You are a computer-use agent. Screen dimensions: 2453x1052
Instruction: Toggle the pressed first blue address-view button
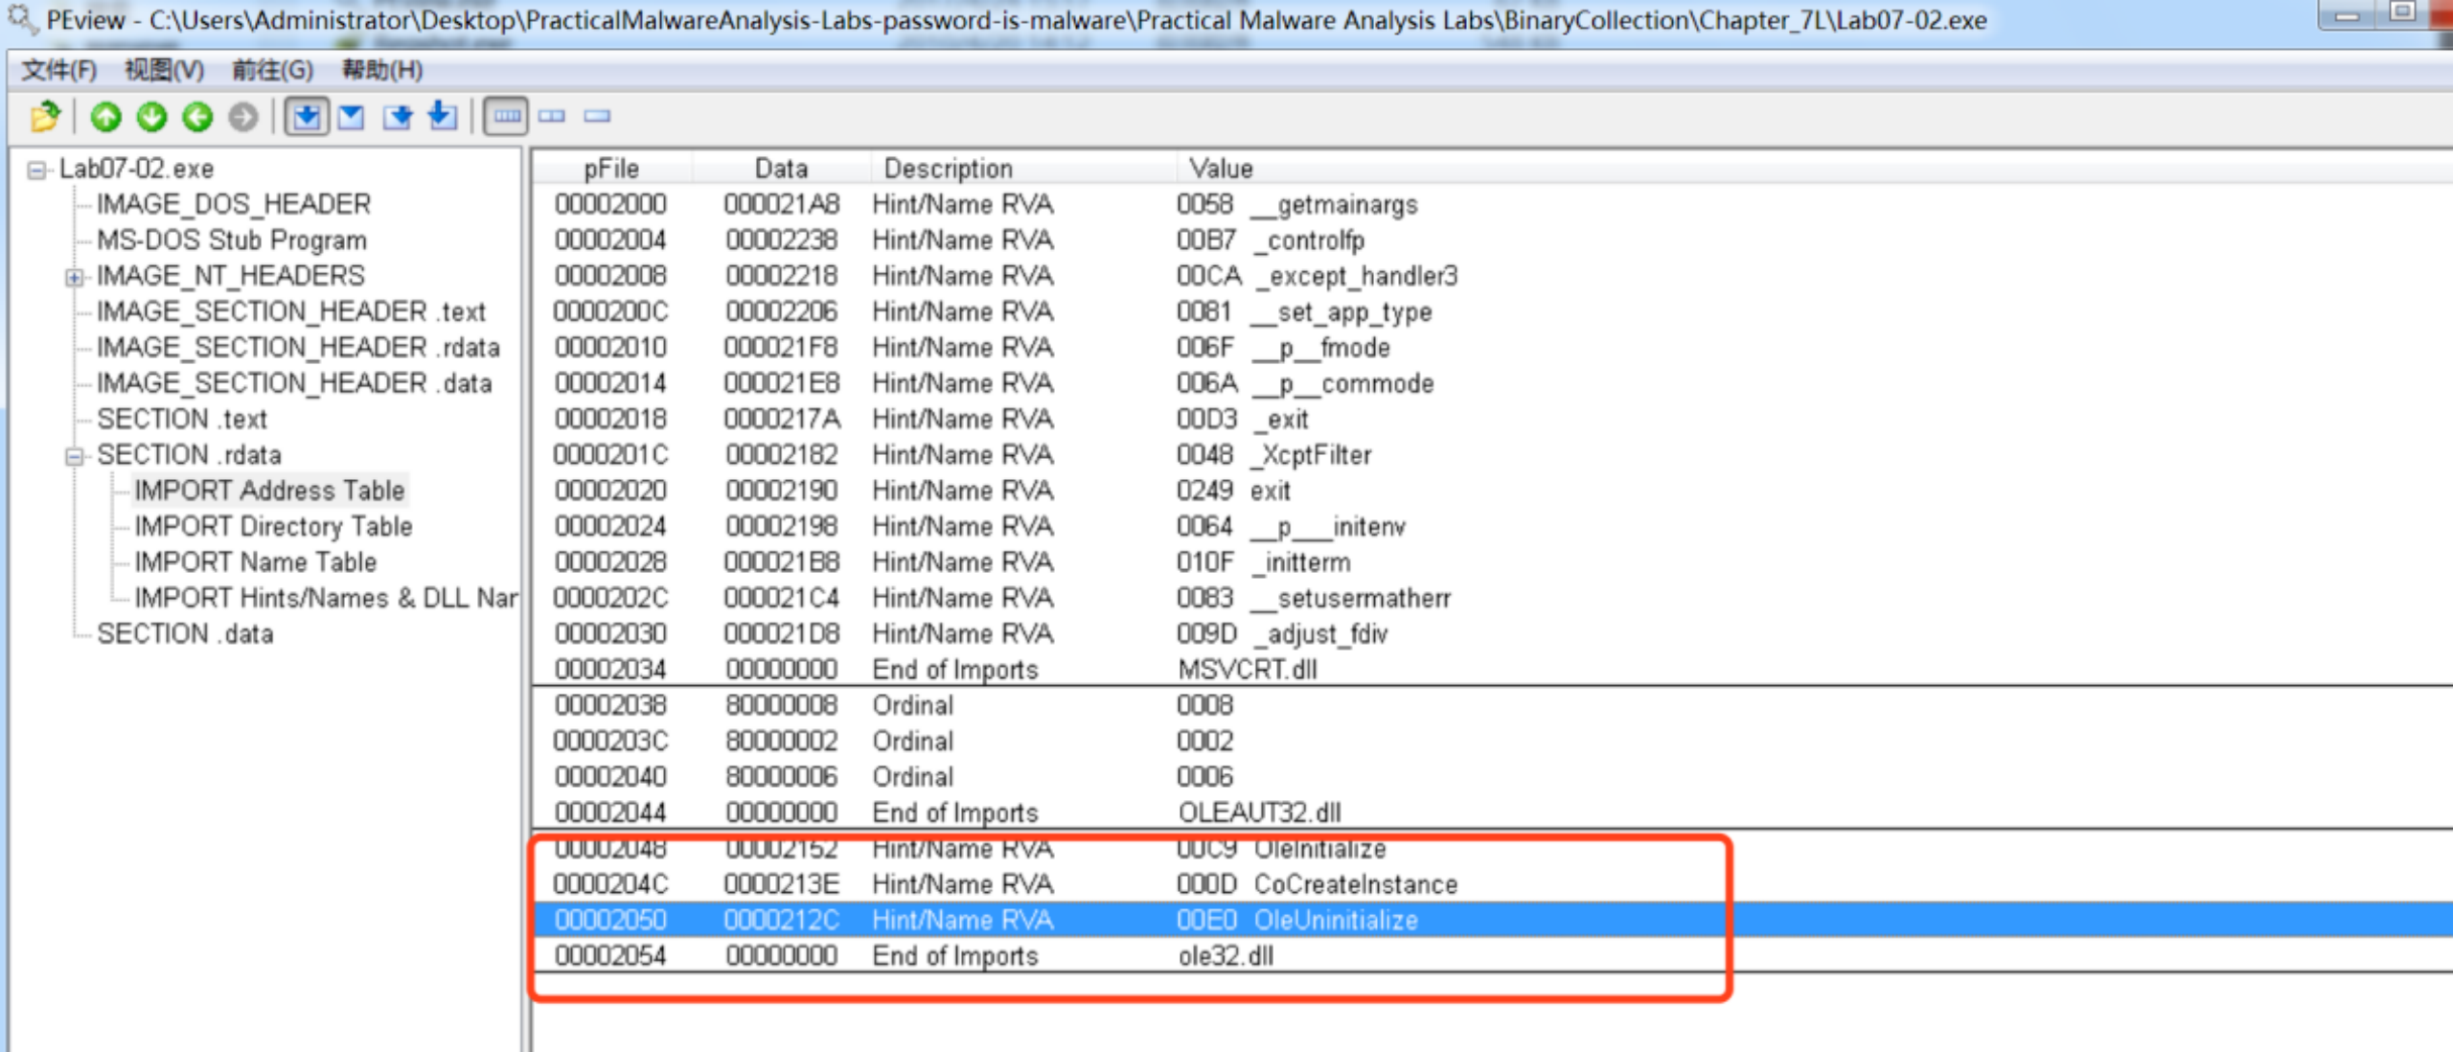pyautogui.click(x=307, y=117)
